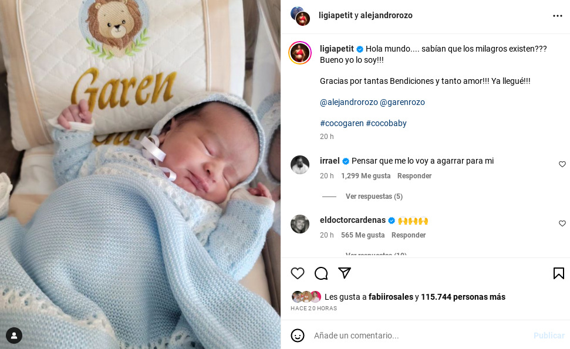Like the post with heart icon
Image resolution: width=570 pixels, height=349 pixels.
pyautogui.click(x=298, y=273)
